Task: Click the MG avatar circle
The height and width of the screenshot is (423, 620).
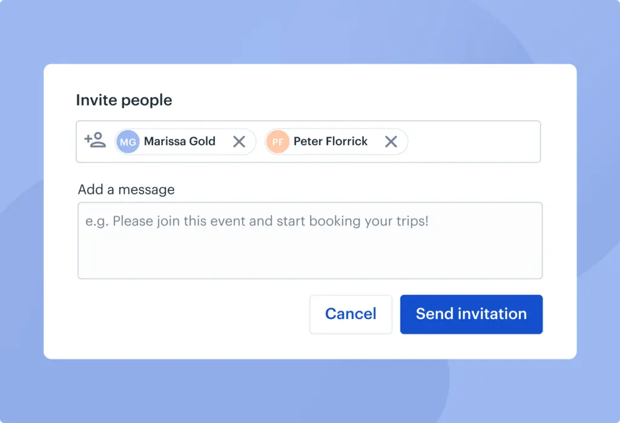Action: (x=128, y=142)
